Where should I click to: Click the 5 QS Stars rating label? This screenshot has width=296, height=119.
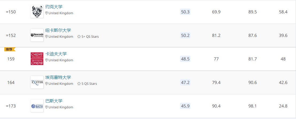coord(89,84)
